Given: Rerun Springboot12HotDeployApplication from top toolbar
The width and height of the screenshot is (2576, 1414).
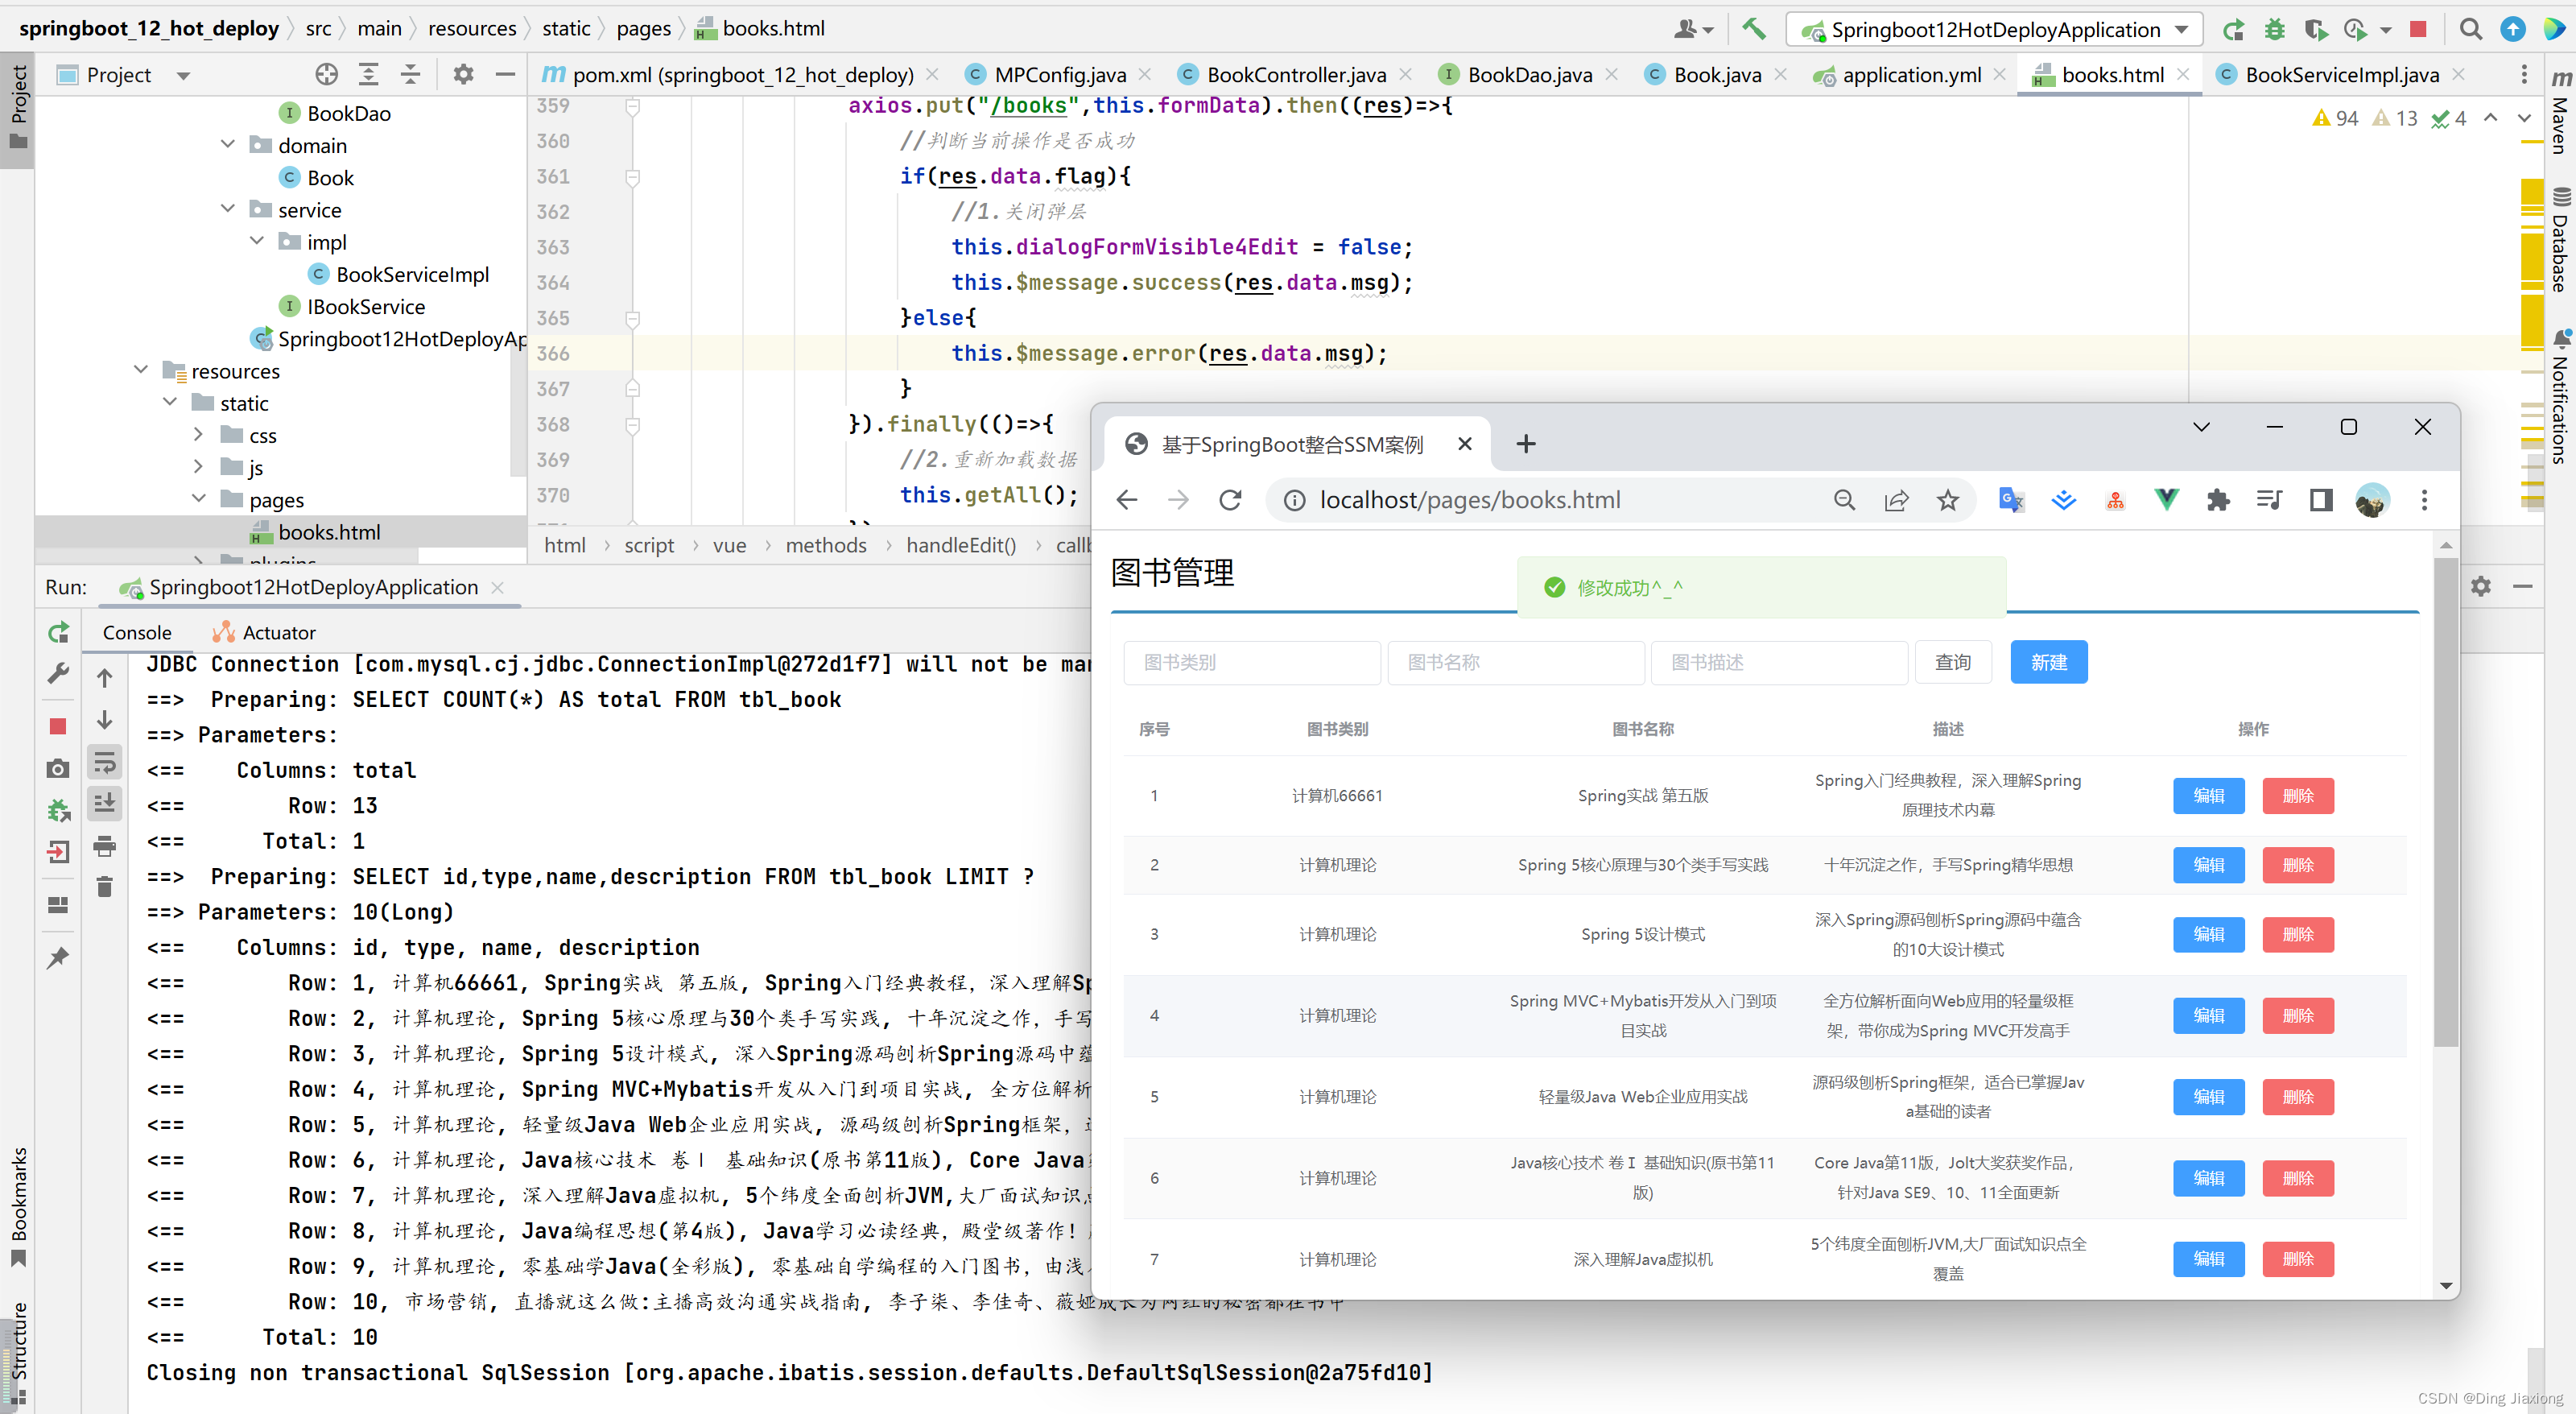Looking at the screenshot, I should [x=2233, y=29].
